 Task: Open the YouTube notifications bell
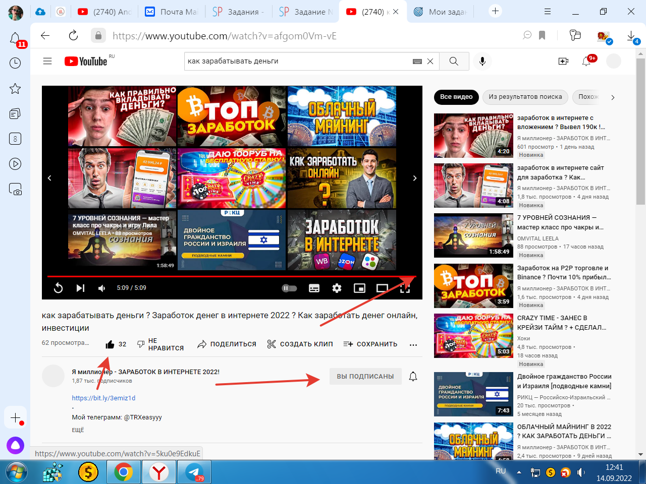point(587,61)
